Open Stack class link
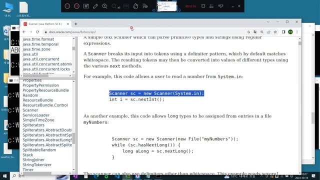The height and width of the screenshot is (180, 320). tap(28, 155)
